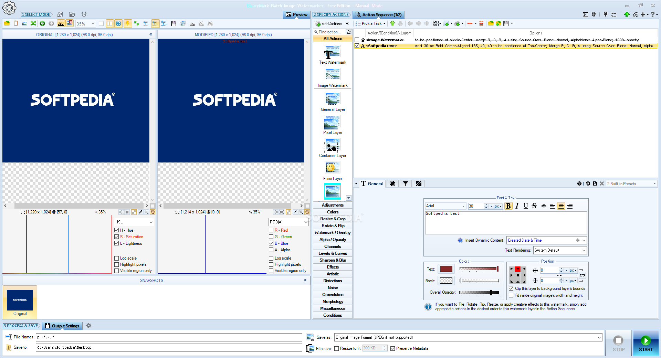Check R - Red channel
Screen dimensions: 661x358
(271, 230)
